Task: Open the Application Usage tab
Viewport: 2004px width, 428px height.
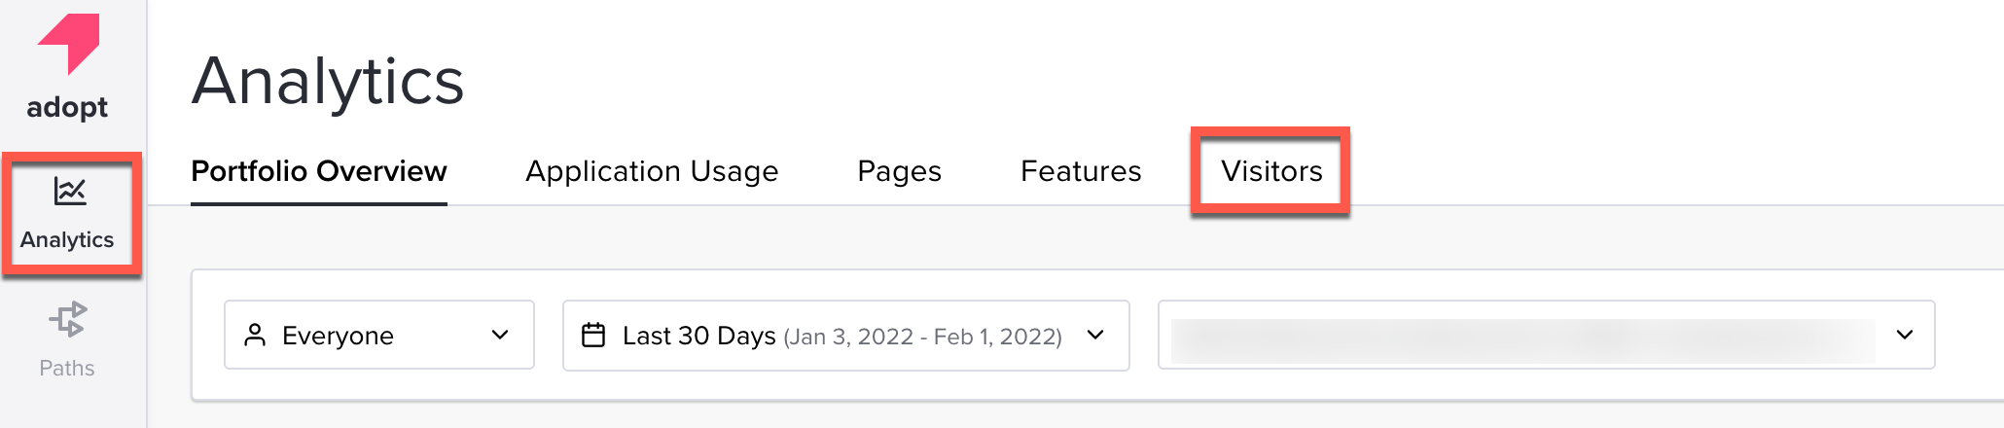Action: pyautogui.click(x=652, y=171)
